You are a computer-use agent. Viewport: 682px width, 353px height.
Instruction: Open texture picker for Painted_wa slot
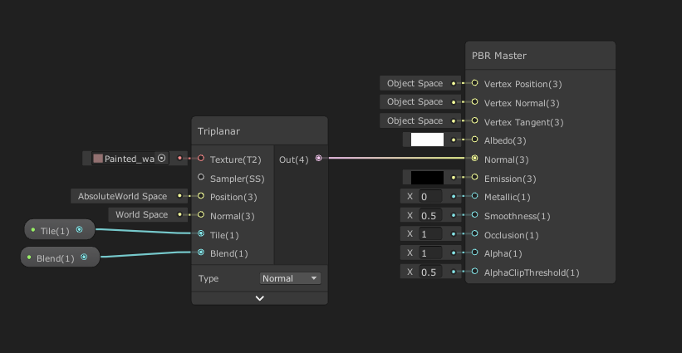click(x=161, y=159)
